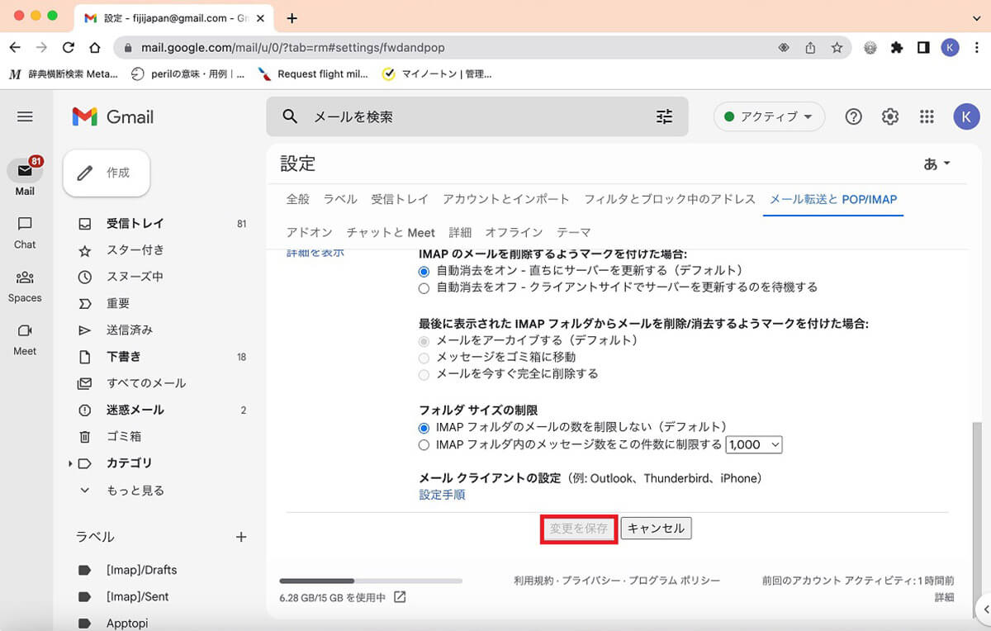The height and width of the screenshot is (631, 991).
Task: Select メールをアーカイブする radio option
Action: (424, 341)
